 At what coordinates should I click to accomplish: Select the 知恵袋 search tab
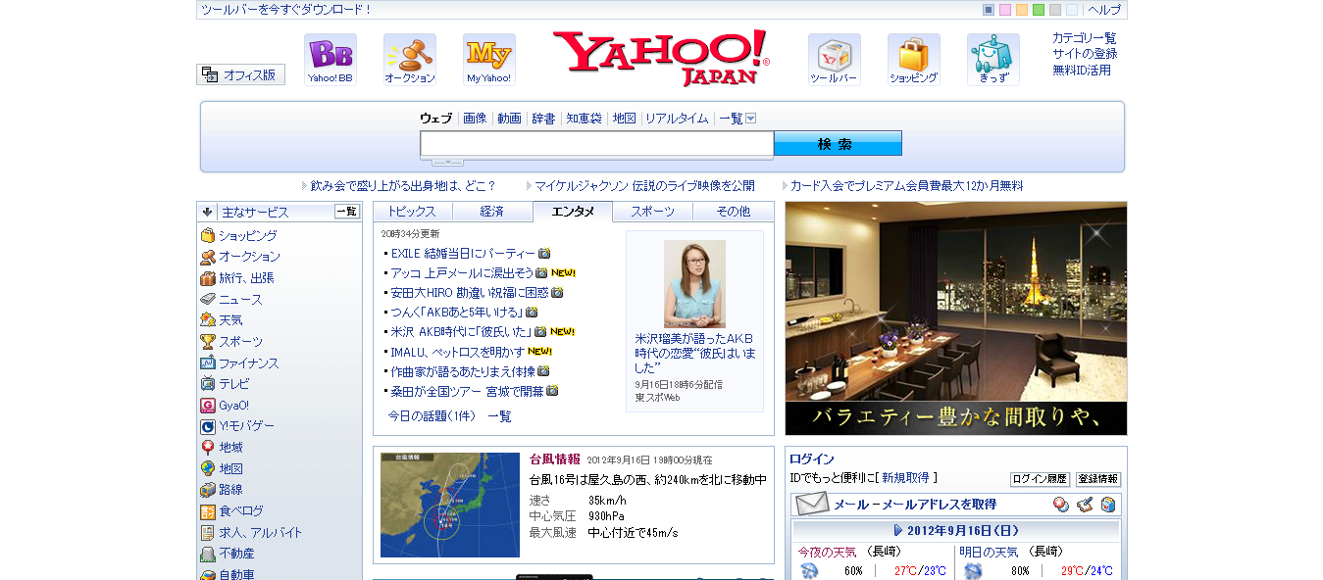584,119
